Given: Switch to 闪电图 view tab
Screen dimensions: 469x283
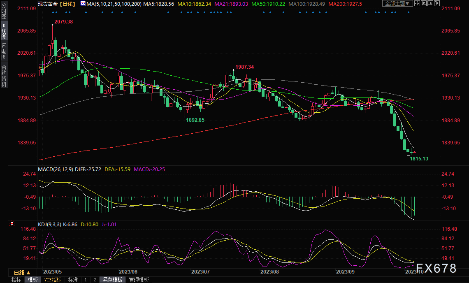Looking at the screenshot, I should click(x=4, y=51).
